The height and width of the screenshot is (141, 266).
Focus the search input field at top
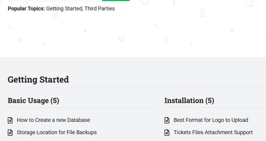click(55, 1)
